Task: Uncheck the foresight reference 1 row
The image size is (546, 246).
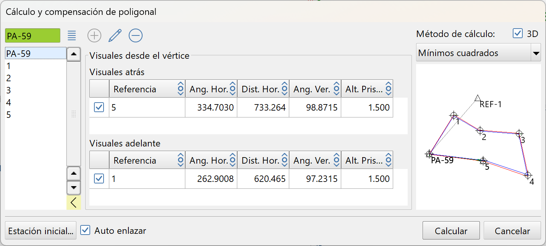Action: click(99, 178)
